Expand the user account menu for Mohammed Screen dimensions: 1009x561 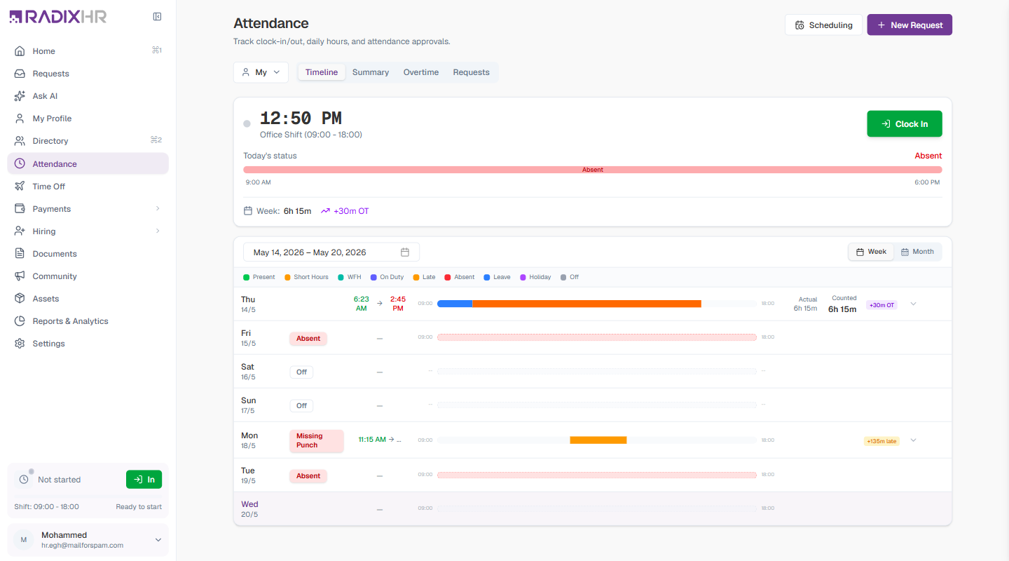point(158,540)
